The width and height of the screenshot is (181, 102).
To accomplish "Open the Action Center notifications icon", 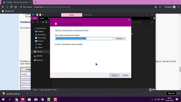I will point(177,99).
